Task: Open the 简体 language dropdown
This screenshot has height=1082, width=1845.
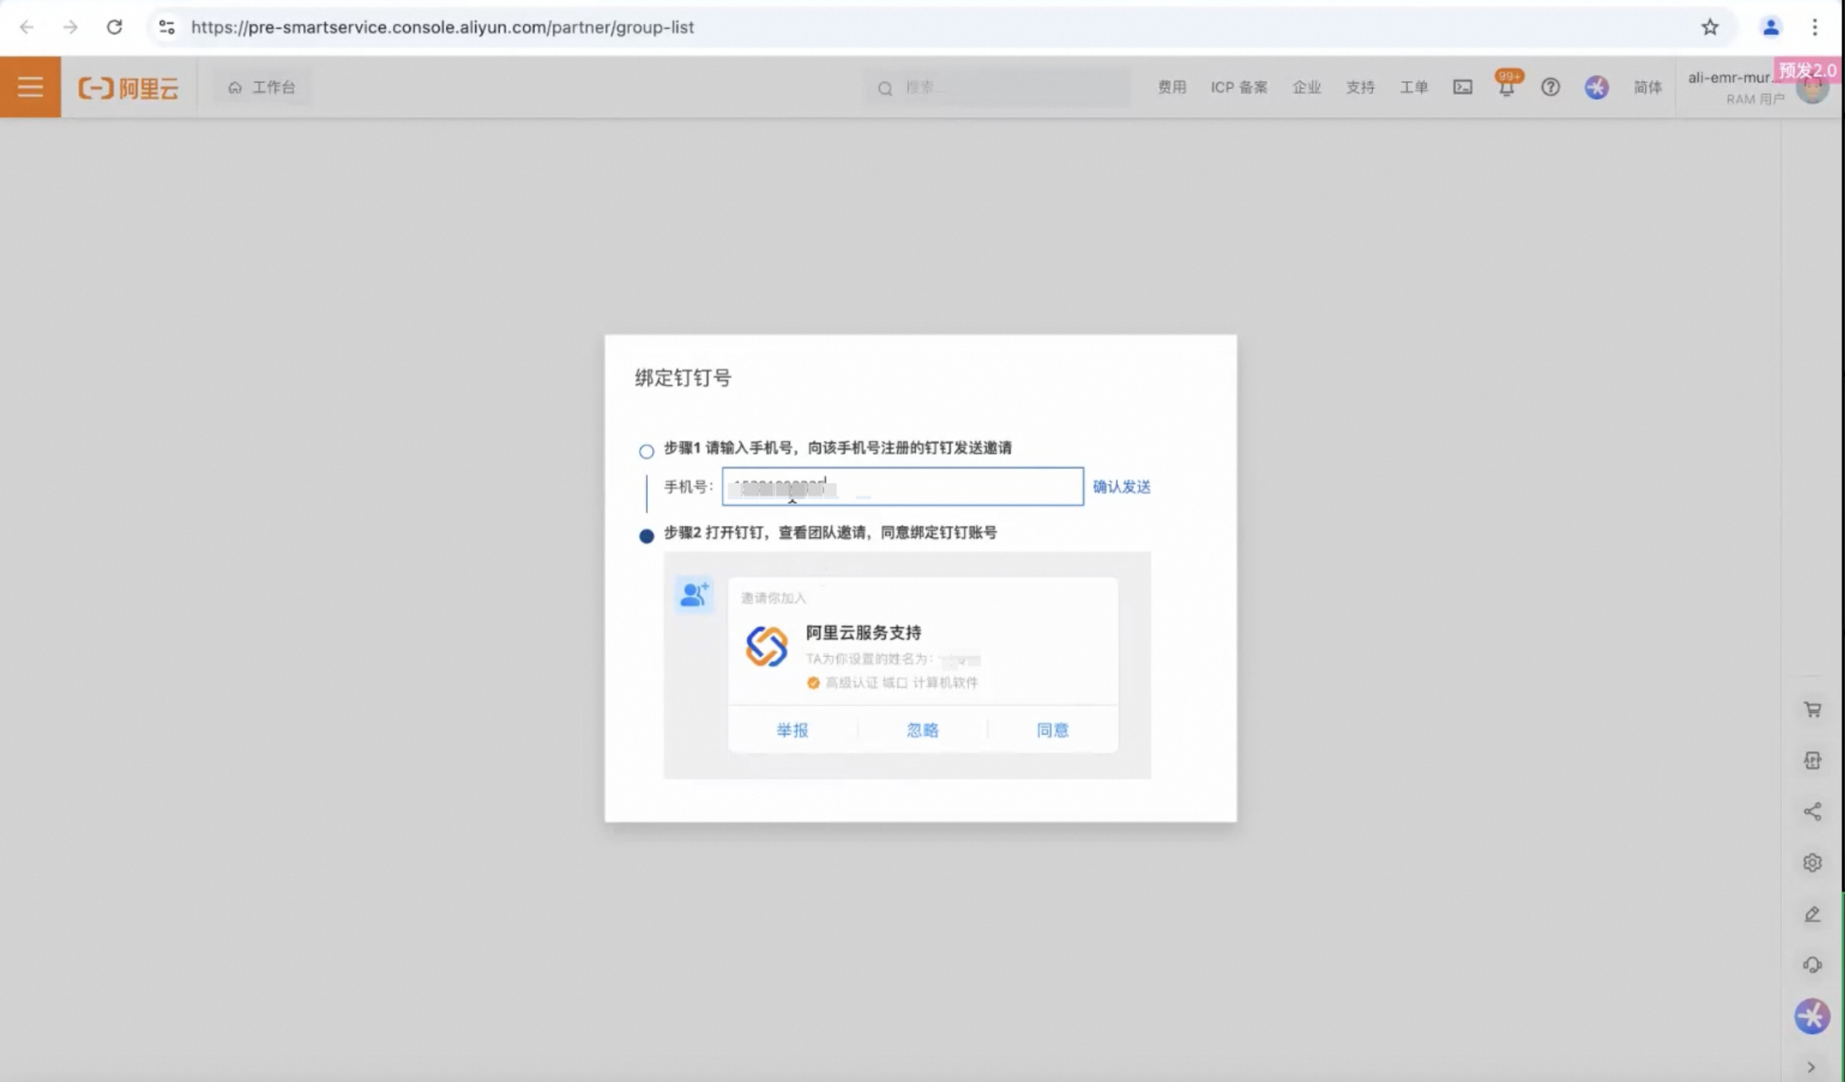Action: (x=1647, y=87)
